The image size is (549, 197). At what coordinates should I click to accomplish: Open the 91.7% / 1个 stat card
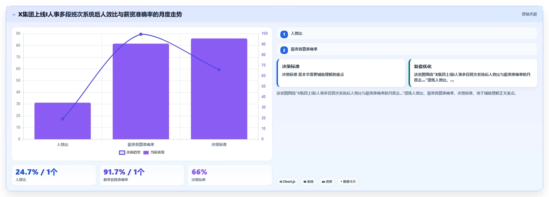[x=142, y=175]
